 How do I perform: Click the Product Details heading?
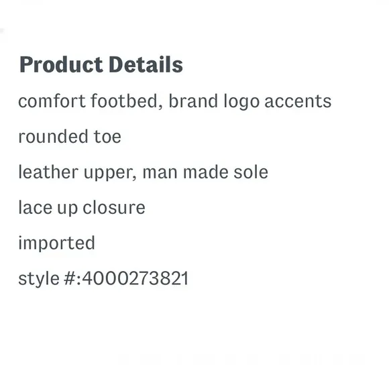[x=101, y=64]
